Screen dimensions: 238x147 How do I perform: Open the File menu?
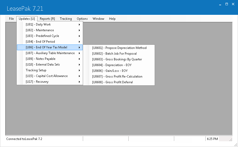(x=11, y=19)
